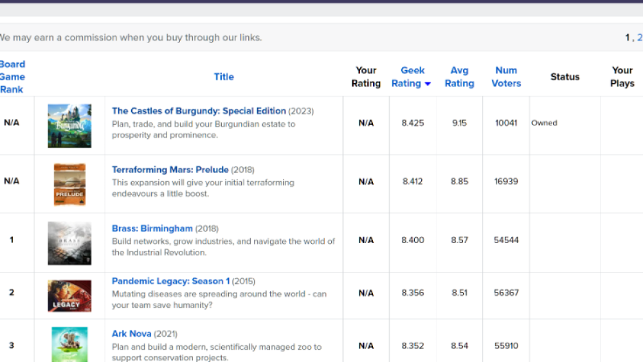Click the Geek Rating sort arrow
This screenshot has width=643, height=362.
[x=428, y=84]
